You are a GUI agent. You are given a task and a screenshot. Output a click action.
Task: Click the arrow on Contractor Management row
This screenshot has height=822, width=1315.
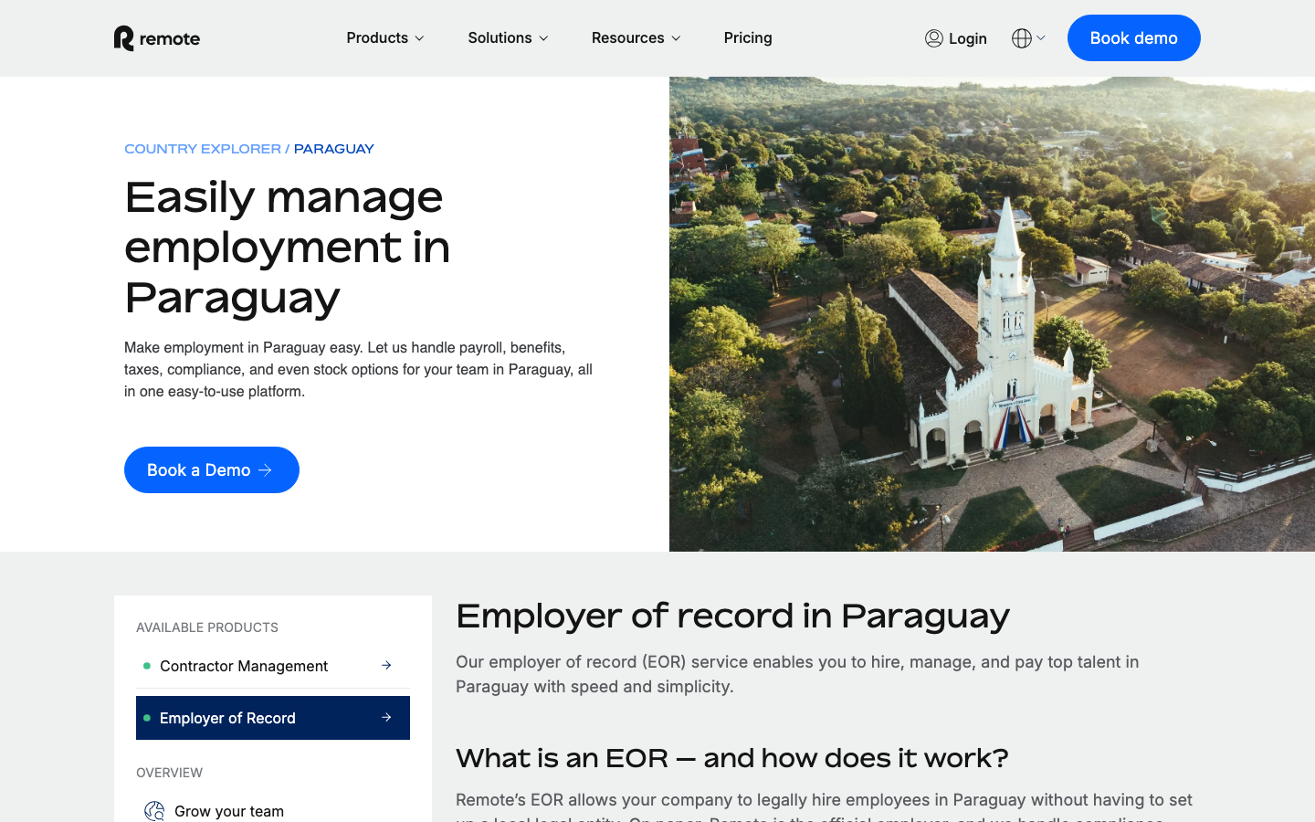[386, 666]
